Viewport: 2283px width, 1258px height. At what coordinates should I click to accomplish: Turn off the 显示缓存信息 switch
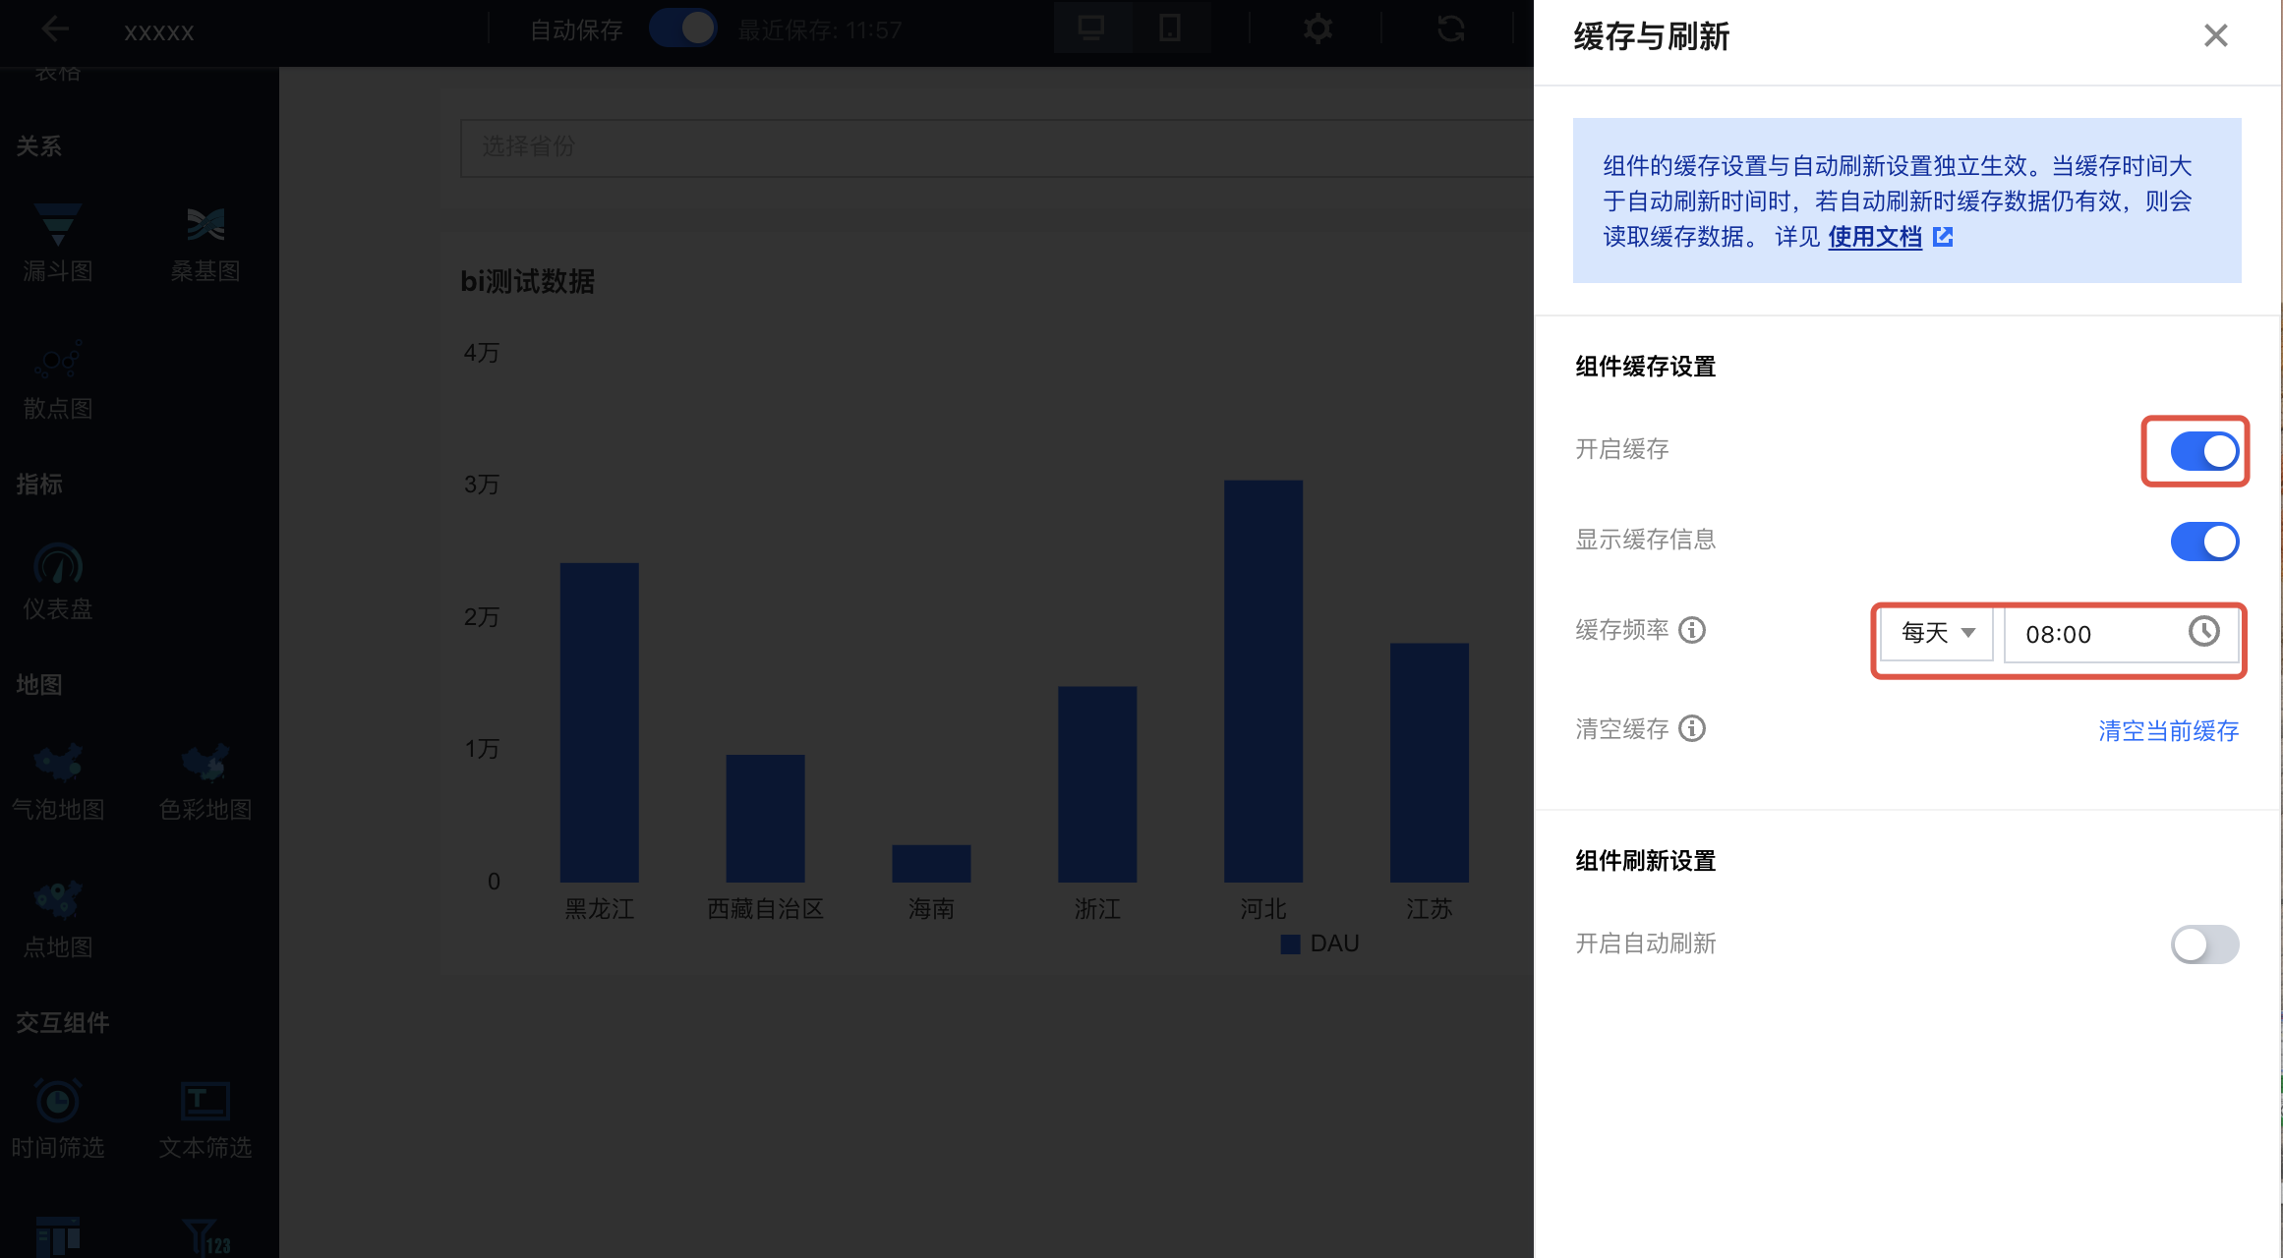tap(2204, 542)
